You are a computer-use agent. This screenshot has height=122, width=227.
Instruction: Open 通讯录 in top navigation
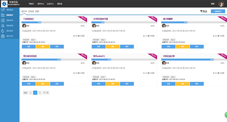tap(60, 4)
